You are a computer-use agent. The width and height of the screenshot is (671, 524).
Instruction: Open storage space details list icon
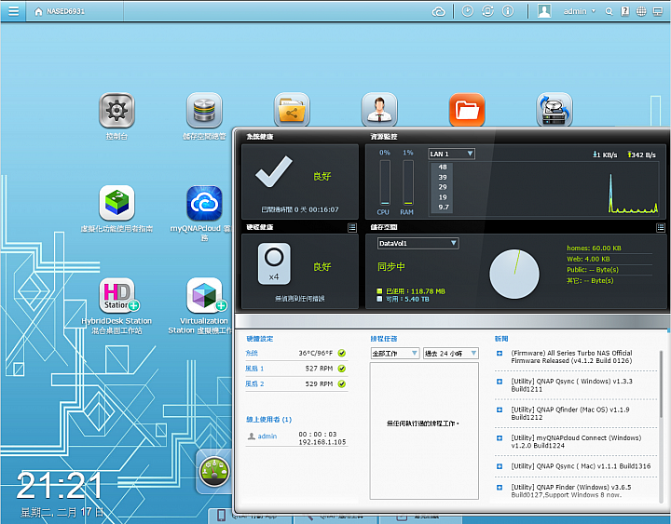pos(661,228)
